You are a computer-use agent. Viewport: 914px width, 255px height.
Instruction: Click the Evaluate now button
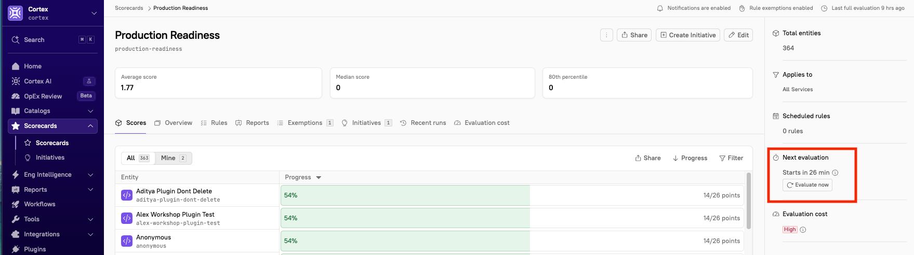coord(807,185)
